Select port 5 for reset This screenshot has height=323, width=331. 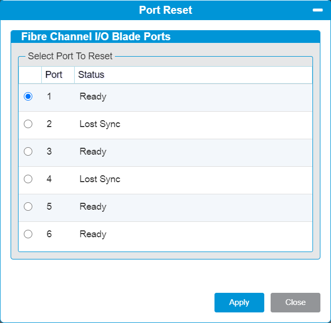(x=28, y=207)
